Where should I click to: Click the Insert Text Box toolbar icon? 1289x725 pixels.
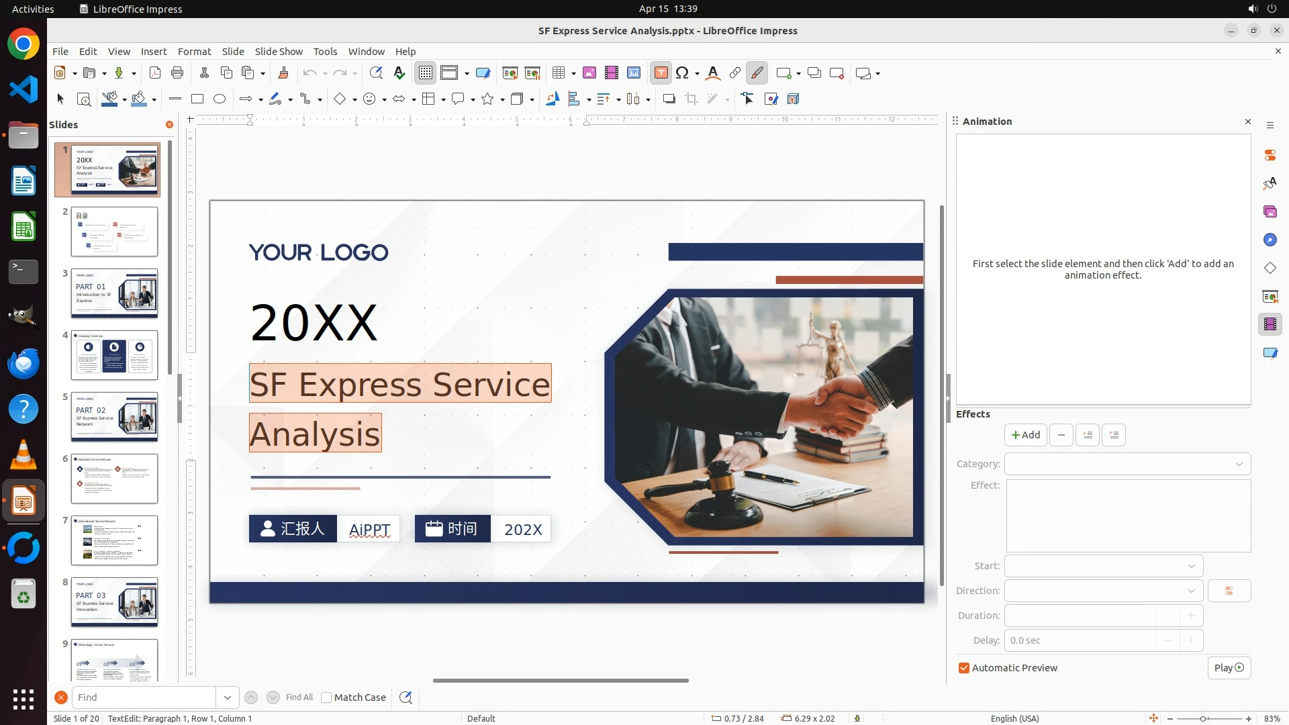tap(661, 73)
